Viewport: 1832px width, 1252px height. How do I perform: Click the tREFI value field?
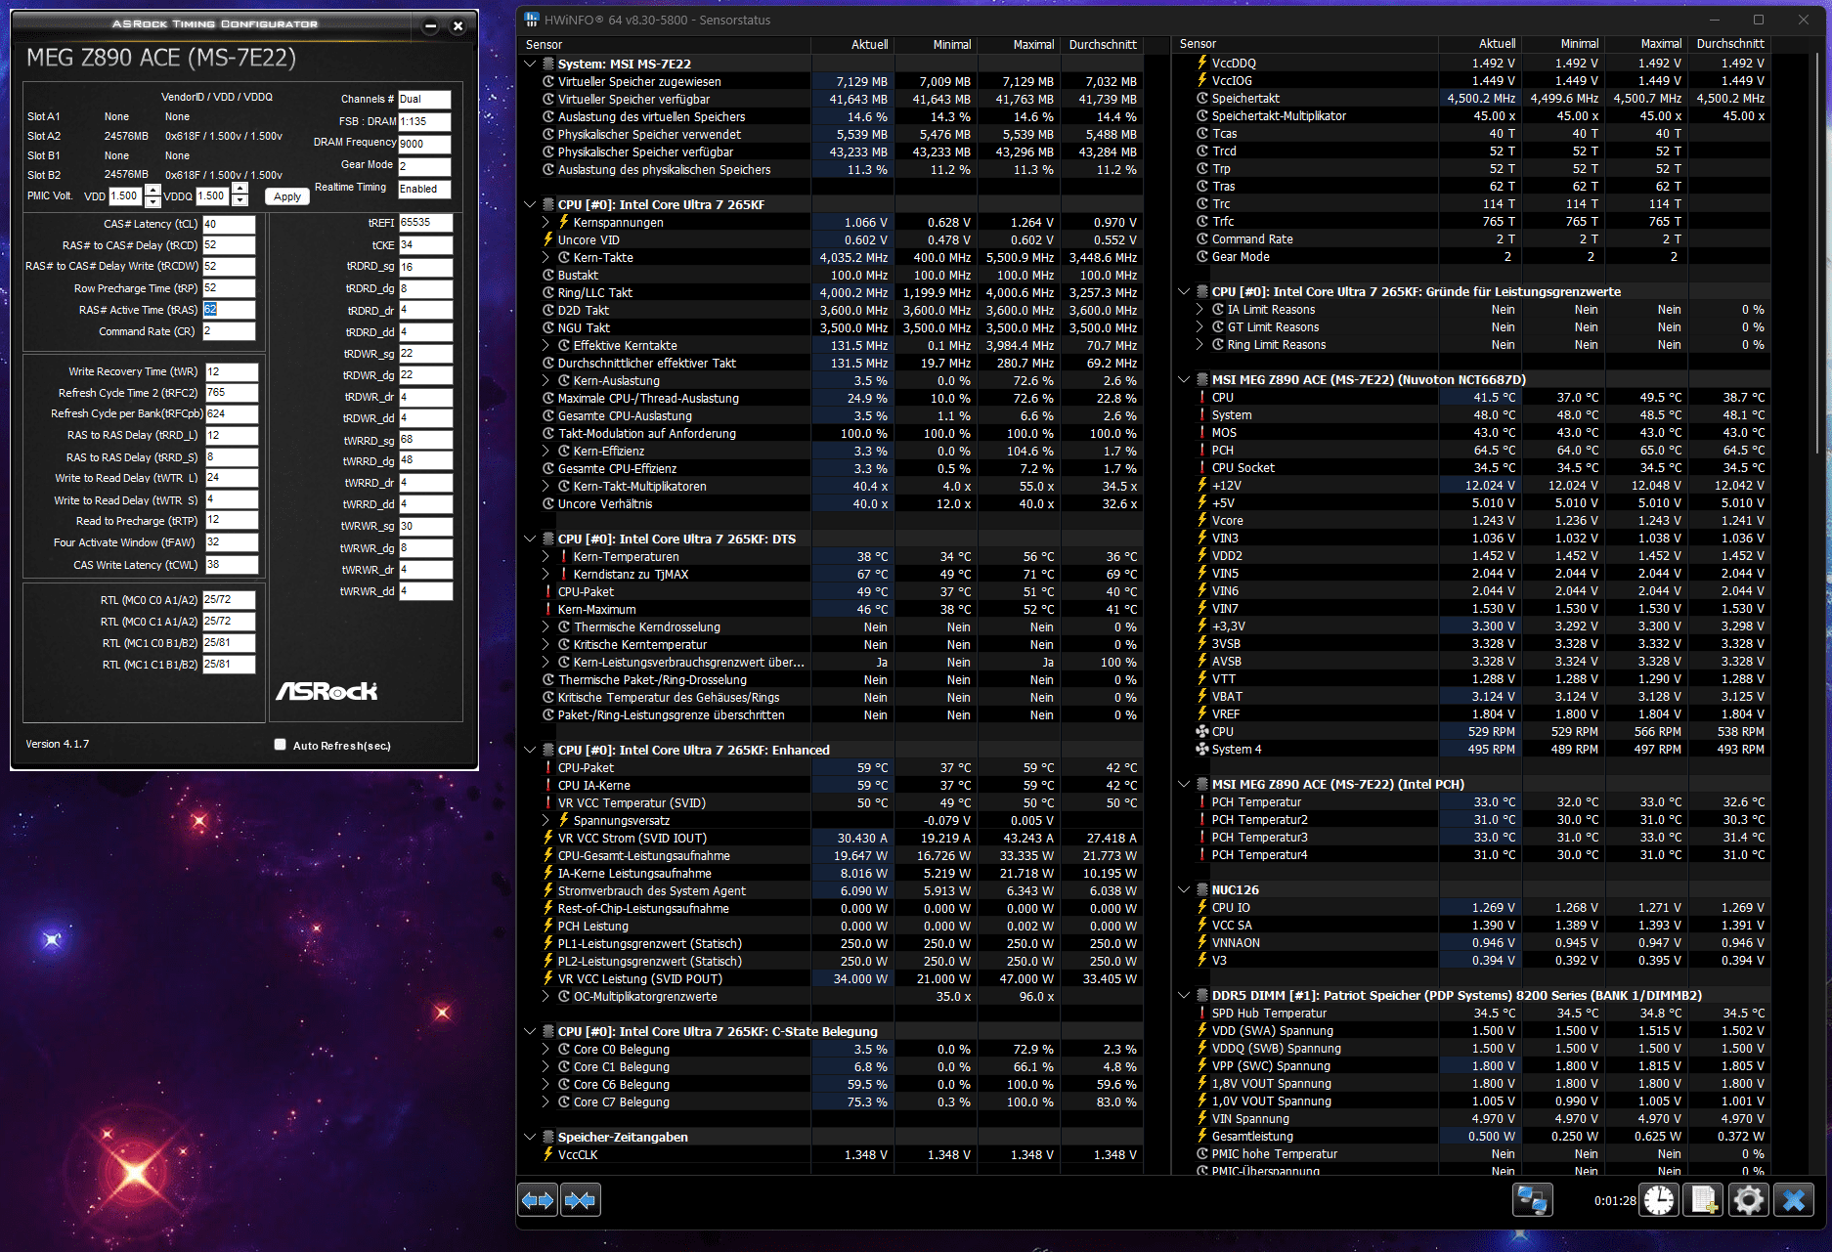(x=425, y=223)
